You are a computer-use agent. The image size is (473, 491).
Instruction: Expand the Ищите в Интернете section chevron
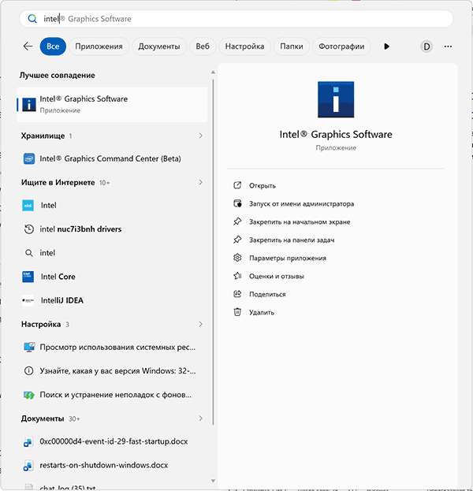coord(201,182)
